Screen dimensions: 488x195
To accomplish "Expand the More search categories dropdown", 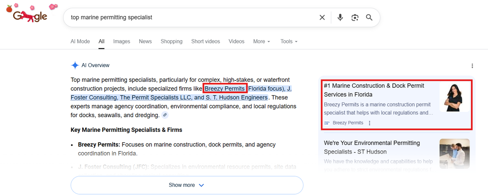I will 262,41.
